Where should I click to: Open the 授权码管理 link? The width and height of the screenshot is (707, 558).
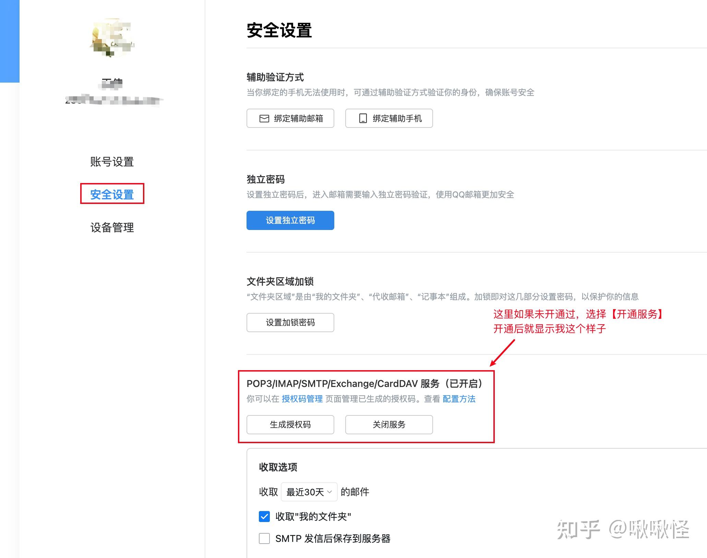[x=302, y=399]
